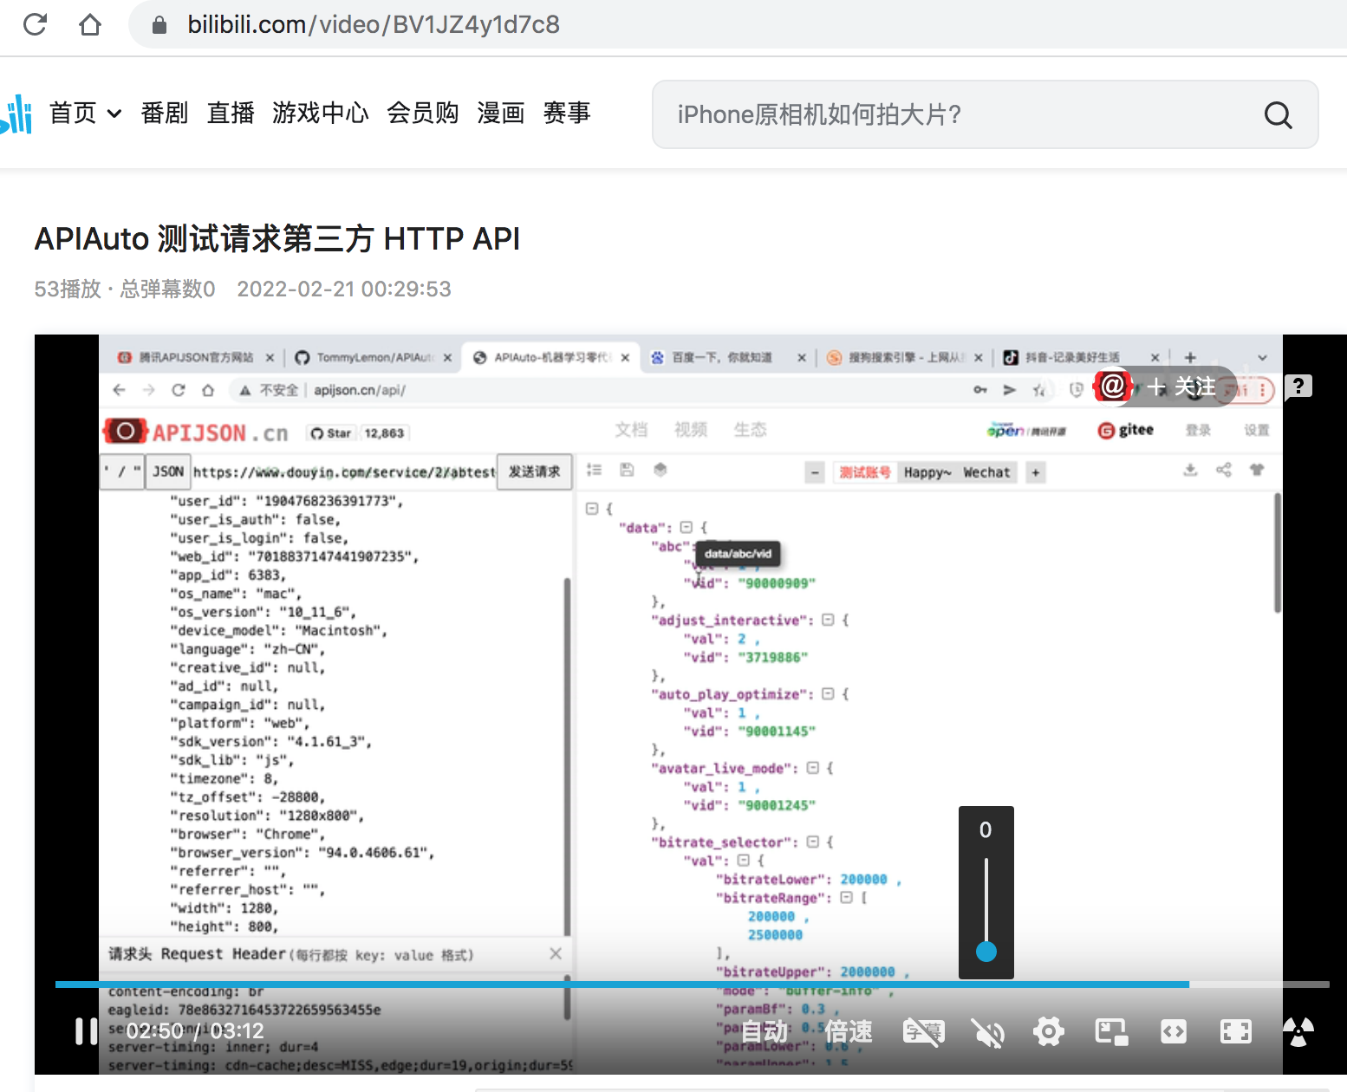Open the video settings gear
The width and height of the screenshot is (1347, 1092).
coord(1048,1031)
